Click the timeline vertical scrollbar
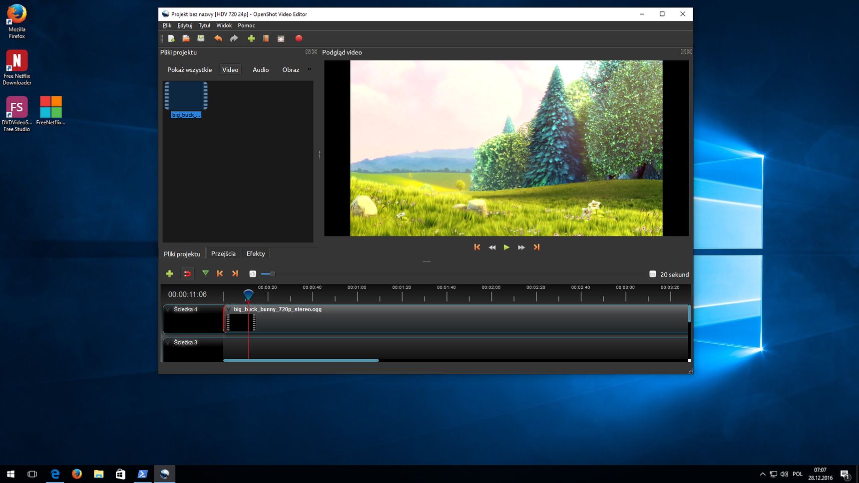The height and width of the screenshot is (483, 859). (689, 313)
